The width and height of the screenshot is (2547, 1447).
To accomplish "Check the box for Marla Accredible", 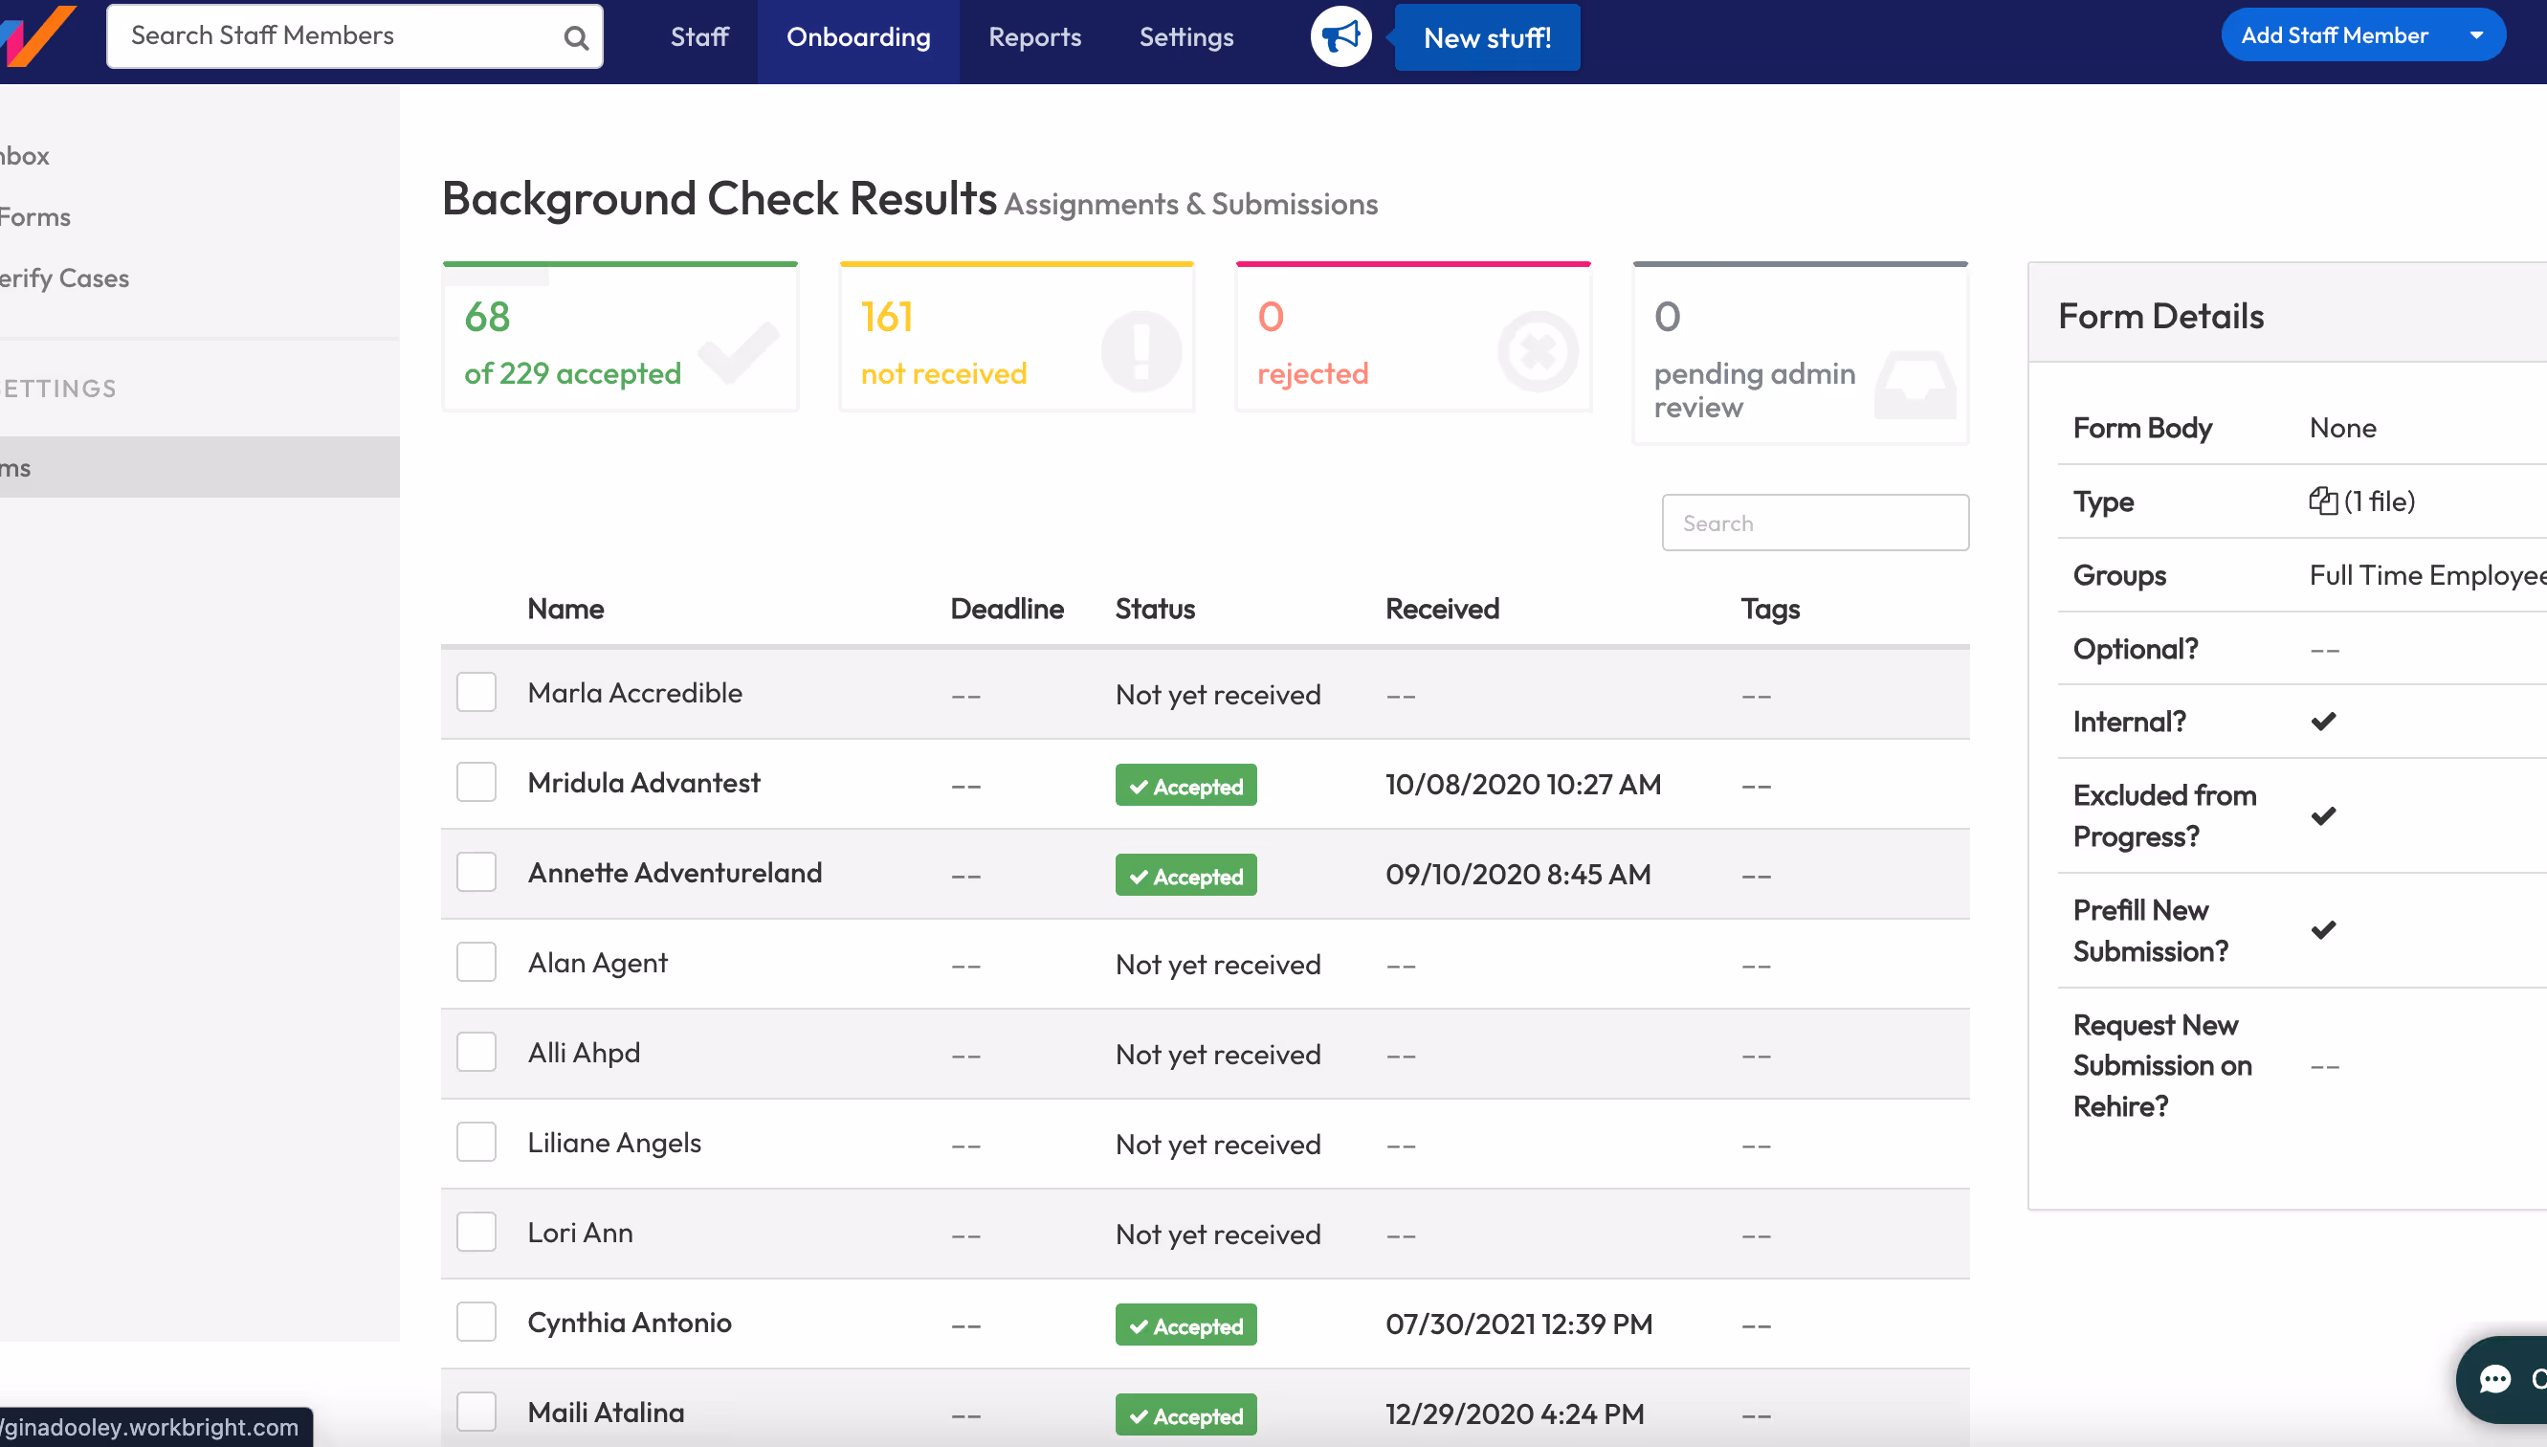I will pyautogui.click(x=476, y=693).
